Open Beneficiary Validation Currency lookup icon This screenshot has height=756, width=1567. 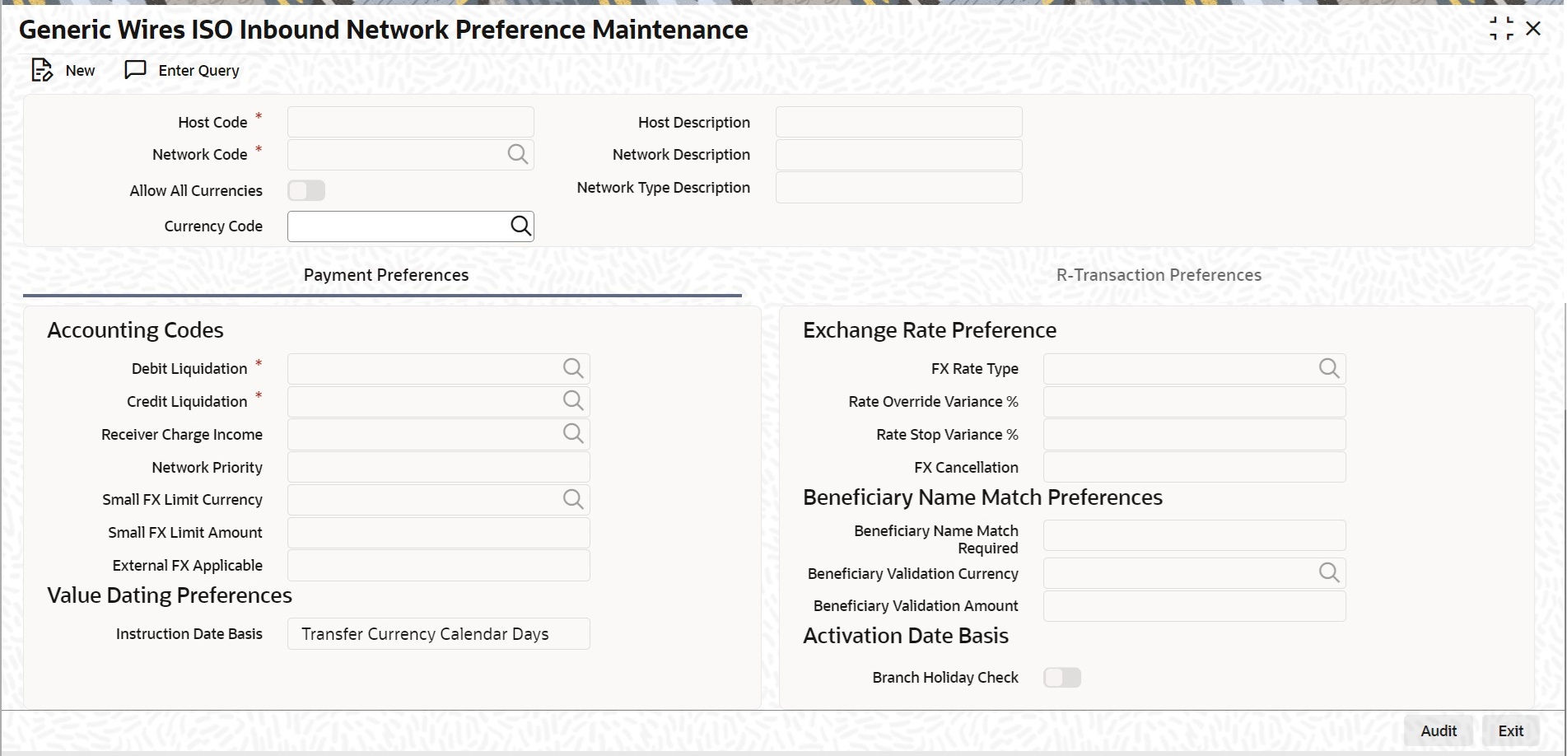coord(1329,573)
